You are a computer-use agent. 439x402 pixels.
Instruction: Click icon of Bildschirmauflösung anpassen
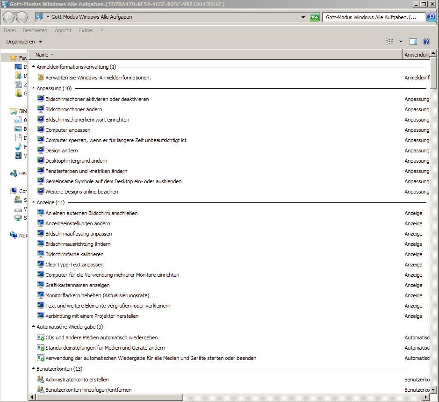pos(41,233)
